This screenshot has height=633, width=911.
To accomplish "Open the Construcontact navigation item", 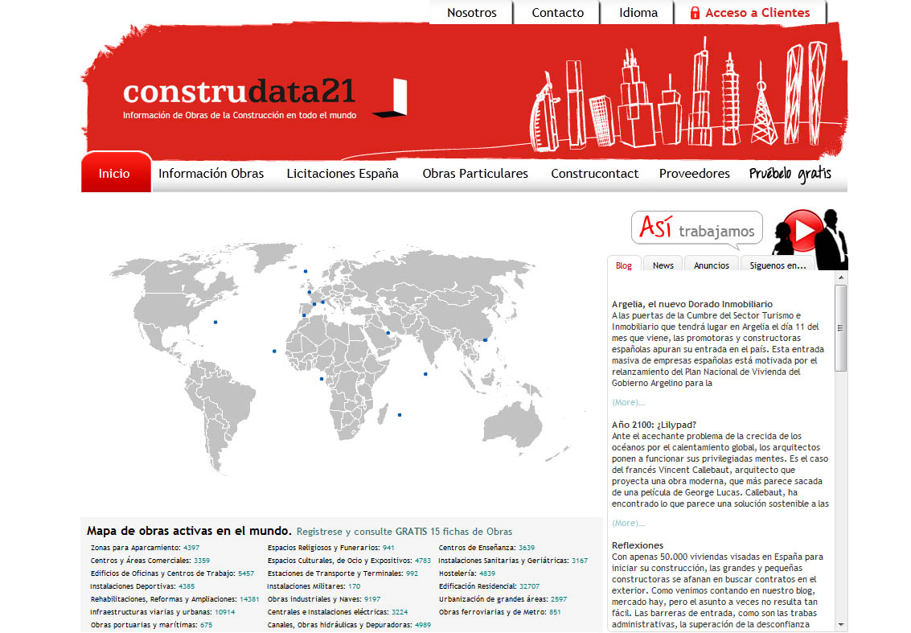I will tap(594, 173).
